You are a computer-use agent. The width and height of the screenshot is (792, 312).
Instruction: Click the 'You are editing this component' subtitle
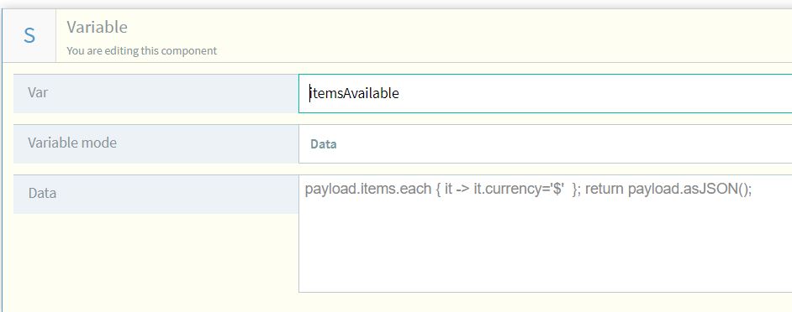[x=141, y=50]
